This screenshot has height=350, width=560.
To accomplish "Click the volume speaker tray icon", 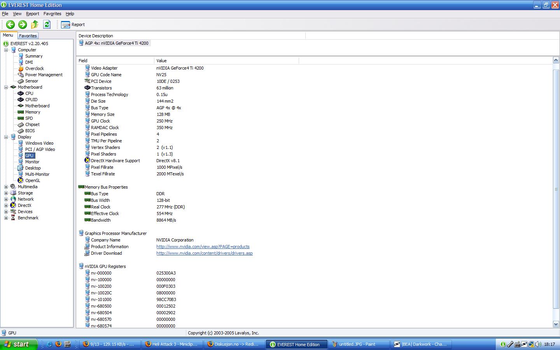I will (538, 344).
